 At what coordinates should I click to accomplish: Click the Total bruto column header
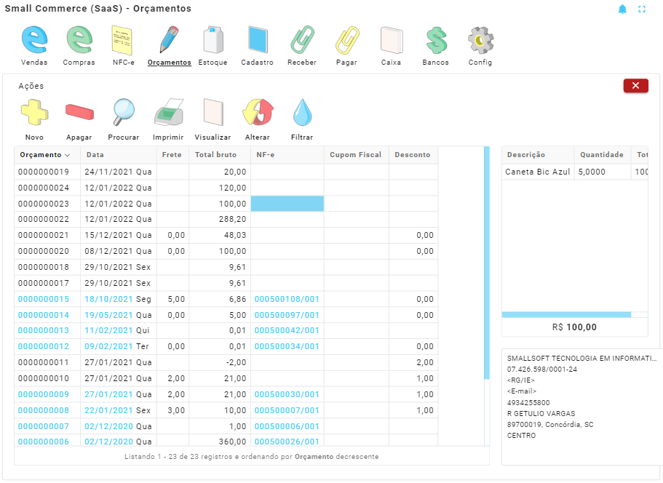click(215, 155)
